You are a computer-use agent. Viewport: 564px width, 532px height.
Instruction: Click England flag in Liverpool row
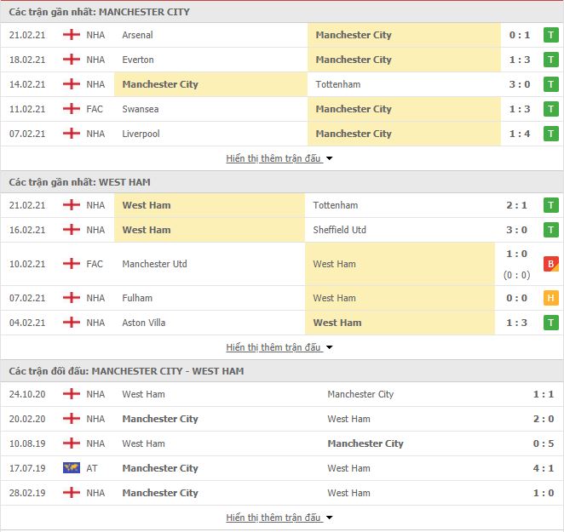pyautogui.click(x=72, y=134)
